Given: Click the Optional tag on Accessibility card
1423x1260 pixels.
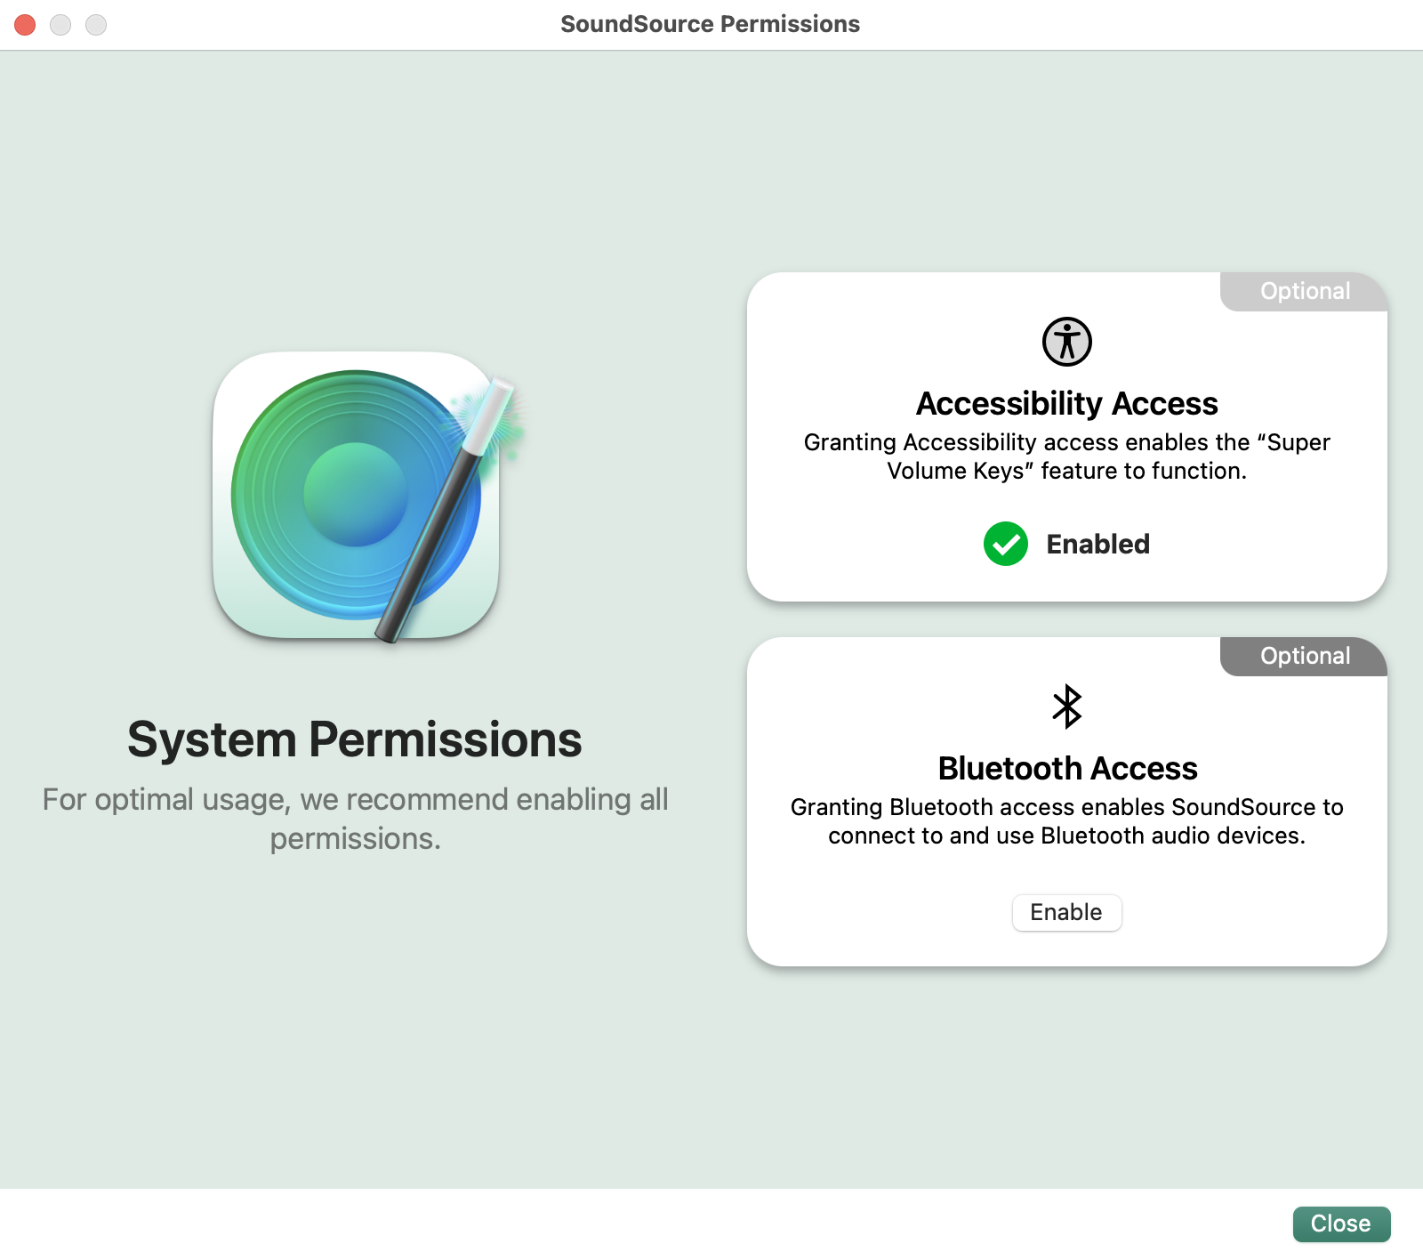Looking at the screenshot, I should 1305,291.
